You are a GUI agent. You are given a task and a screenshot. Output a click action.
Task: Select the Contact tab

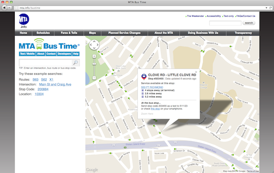pyautogui.click(x=51, y=54)
